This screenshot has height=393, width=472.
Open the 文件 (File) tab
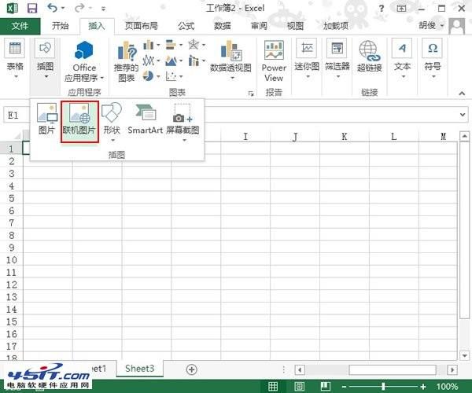pos(20,26)
